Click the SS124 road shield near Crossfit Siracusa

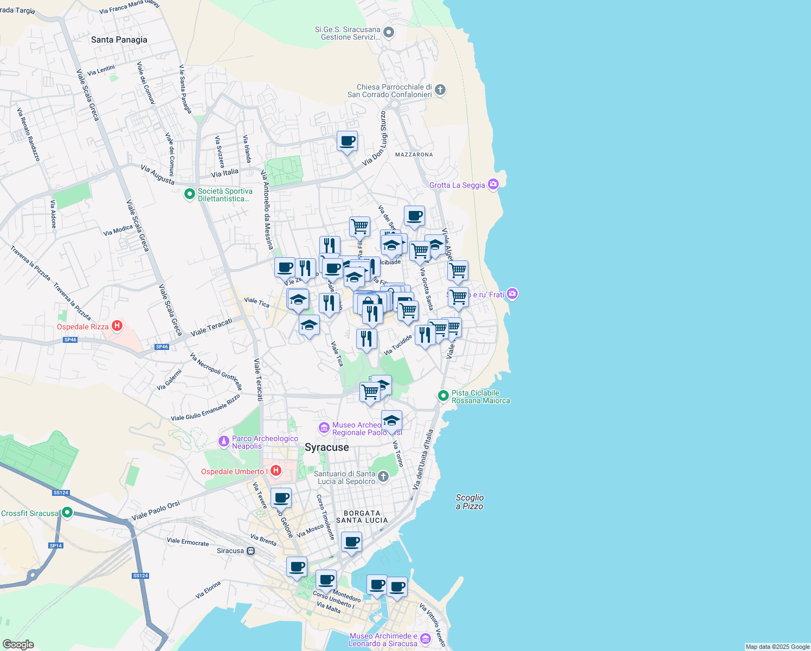pos(61,493)
